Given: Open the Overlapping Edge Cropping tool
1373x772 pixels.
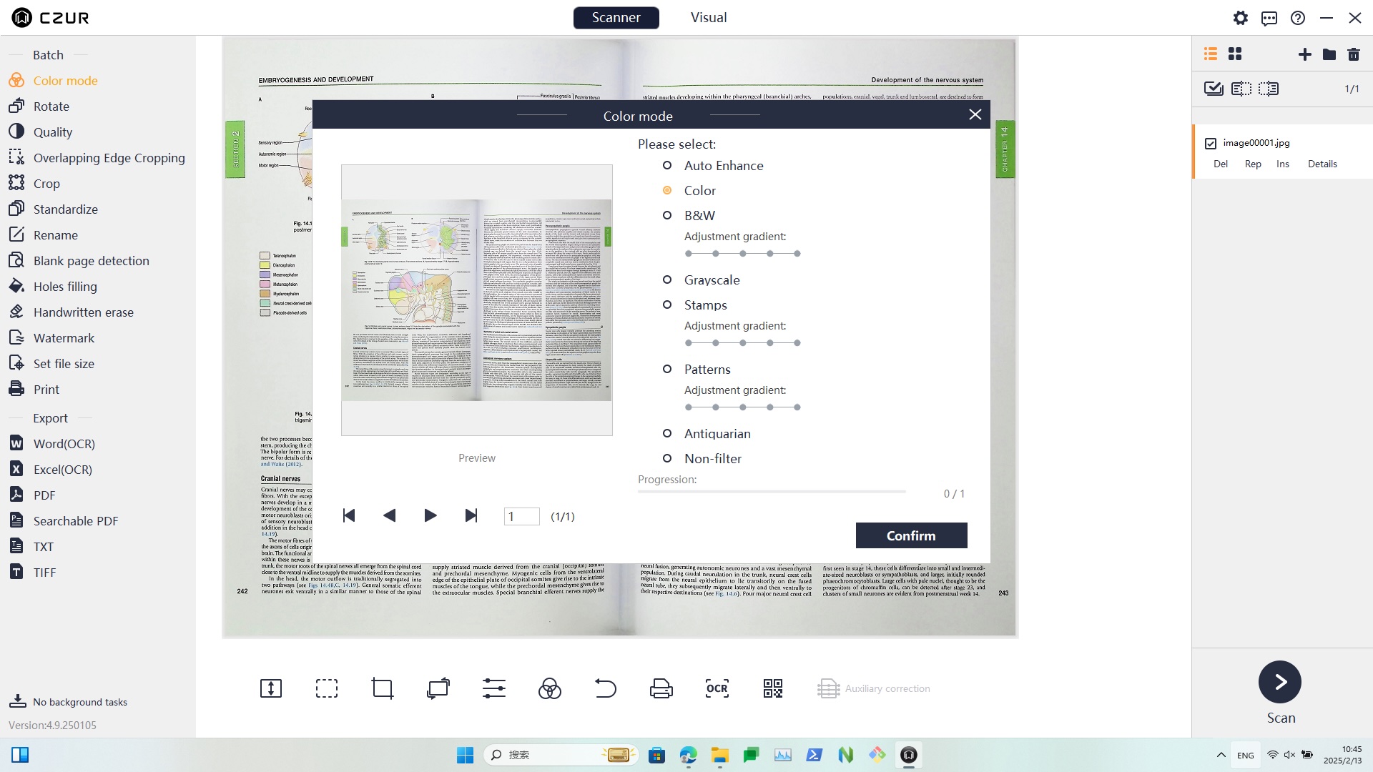Looking at the screenshot, I should pos(109,157).
